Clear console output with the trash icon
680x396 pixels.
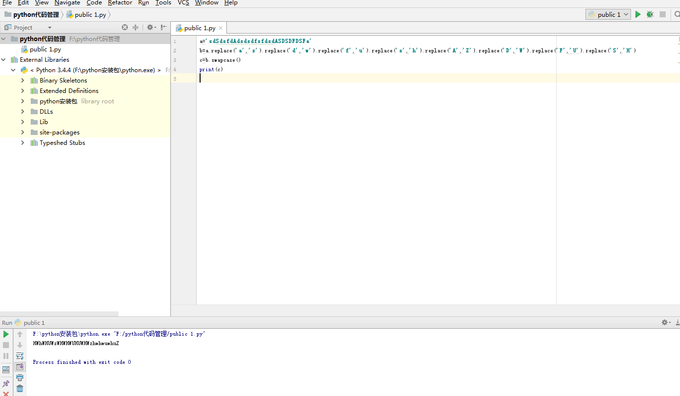pos(20,389)
